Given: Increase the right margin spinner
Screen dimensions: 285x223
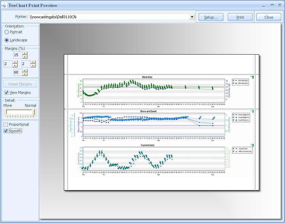Looking at the screenshot, I should click(33, 62).
